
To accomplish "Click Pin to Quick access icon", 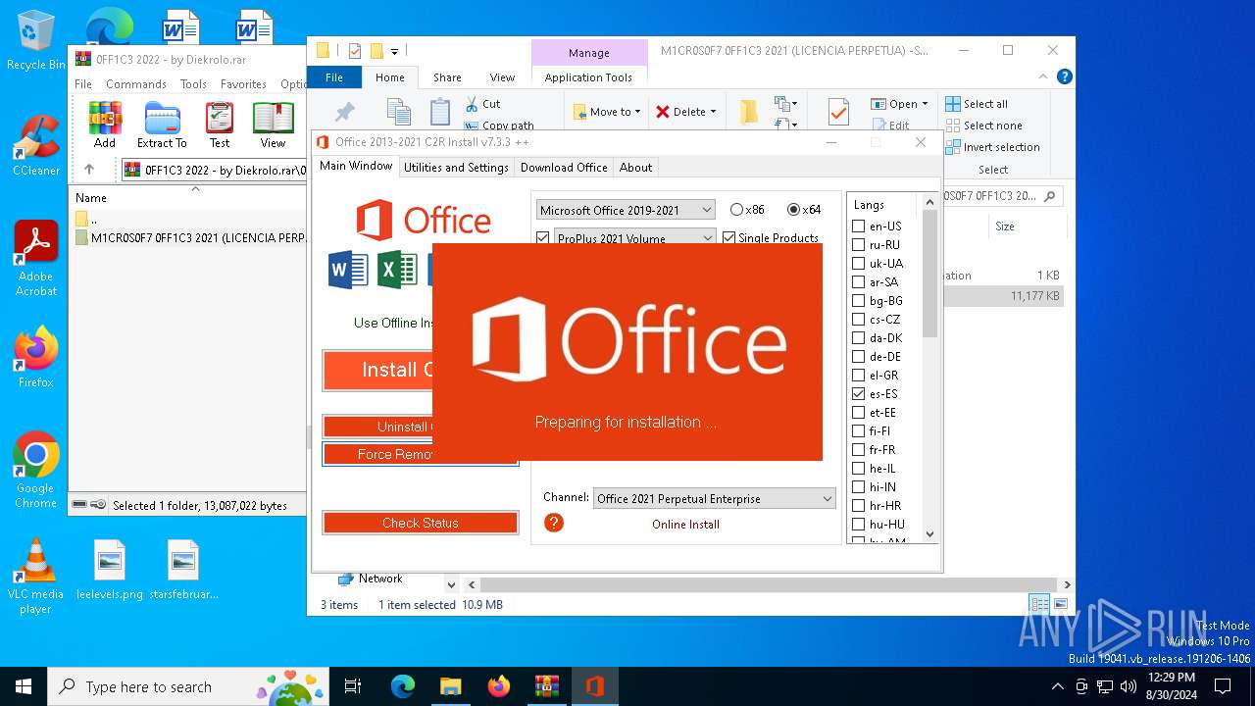I will [345, 113].
